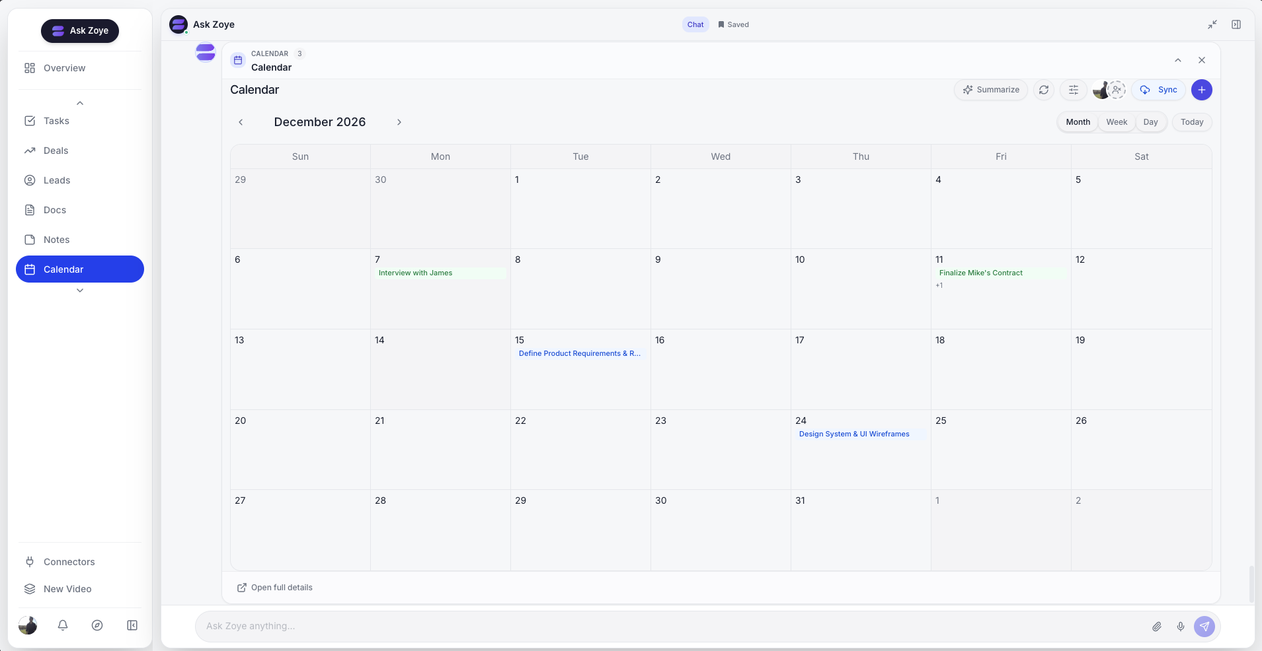Switch calendar to Month view
This screenshot has height=651, width=1262.
1078,122
